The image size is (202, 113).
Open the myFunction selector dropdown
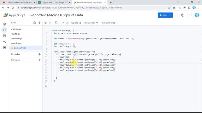(91, 23)
